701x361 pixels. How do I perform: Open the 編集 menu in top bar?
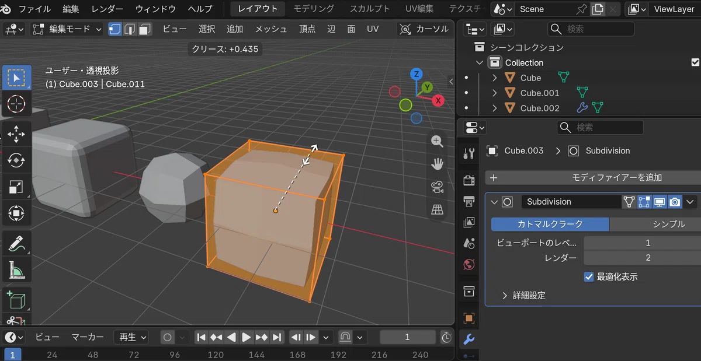71,9
